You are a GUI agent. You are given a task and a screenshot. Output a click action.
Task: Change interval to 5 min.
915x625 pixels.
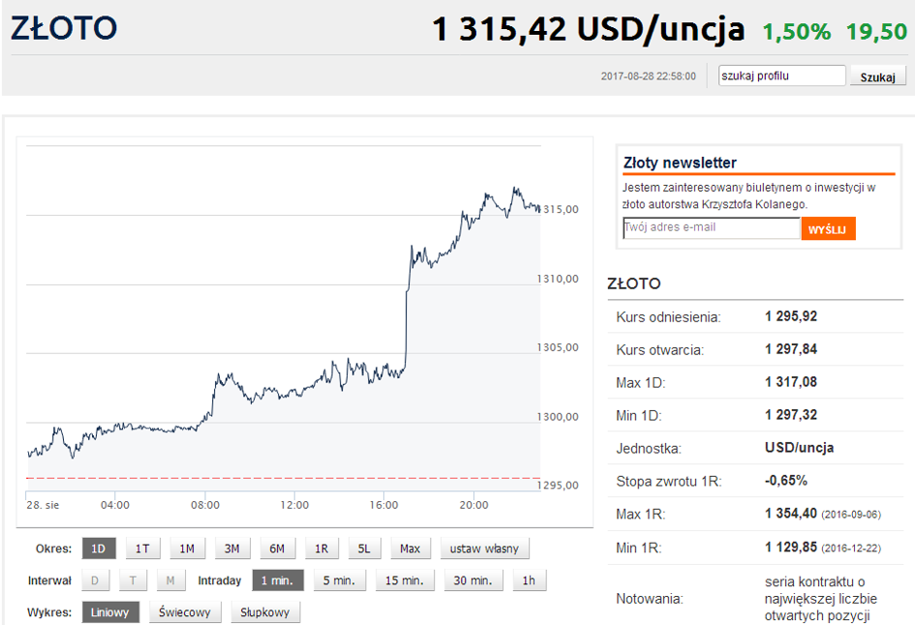[x=338, y=580]
